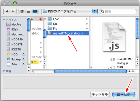The height and width of the screenshot is (101, 140).
Task: Click the horizontal scrollbar right arrow
Action: (x=133, y=71)
